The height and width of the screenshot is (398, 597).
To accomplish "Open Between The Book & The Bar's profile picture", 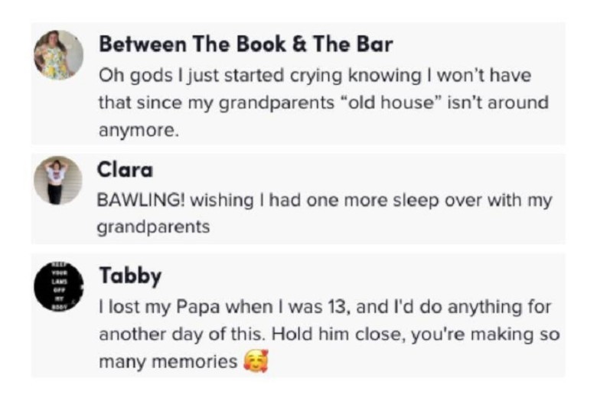I will (58, 55).
